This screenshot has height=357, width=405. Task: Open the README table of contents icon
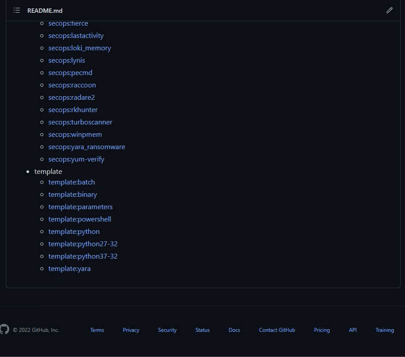coord(17,10)
